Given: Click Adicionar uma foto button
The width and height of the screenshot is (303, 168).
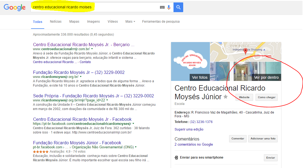Looking at the screenshot, I should [x=263, y=139].
